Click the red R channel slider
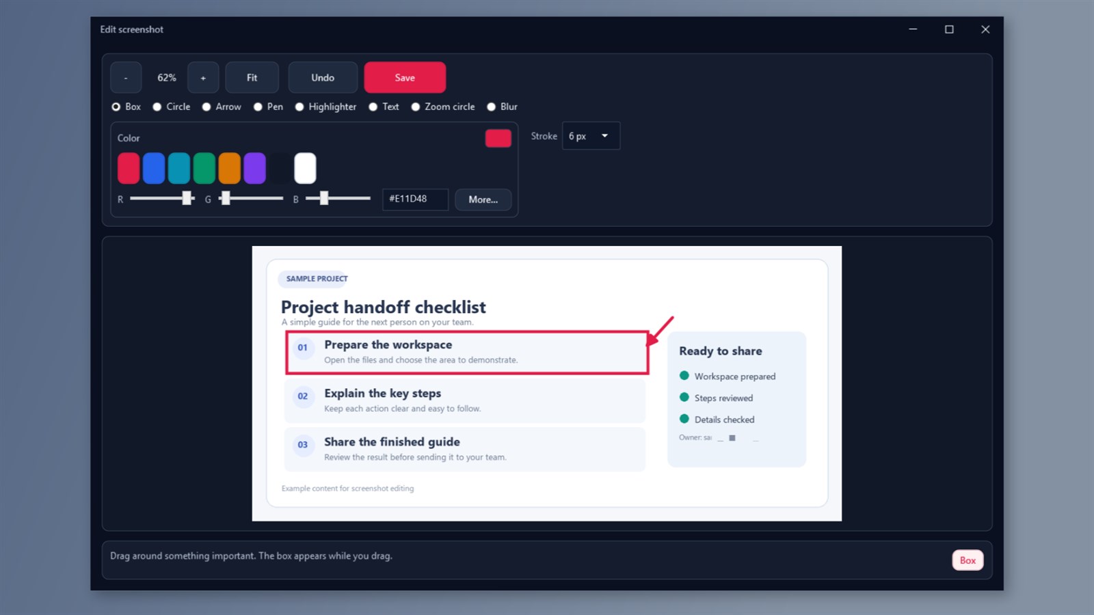The width and height of the screenshot is (1094, 615). [162, 198]
